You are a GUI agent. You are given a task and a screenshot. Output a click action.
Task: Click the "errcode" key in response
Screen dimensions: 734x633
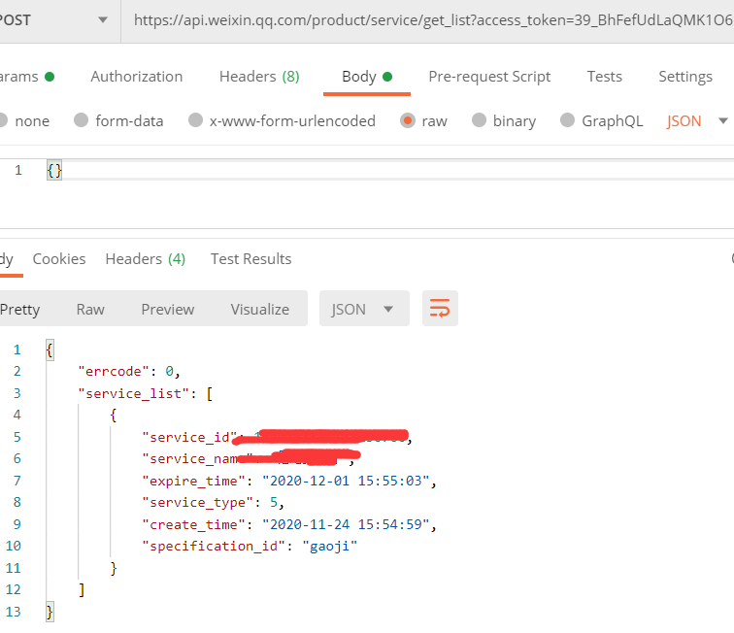114,371
